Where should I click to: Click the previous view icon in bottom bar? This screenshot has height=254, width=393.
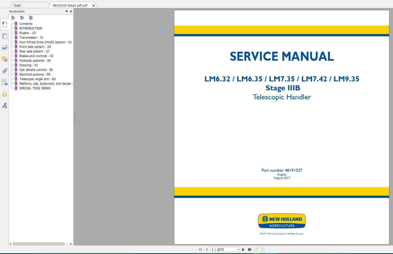pyautogui.click(x=256, y=249)
